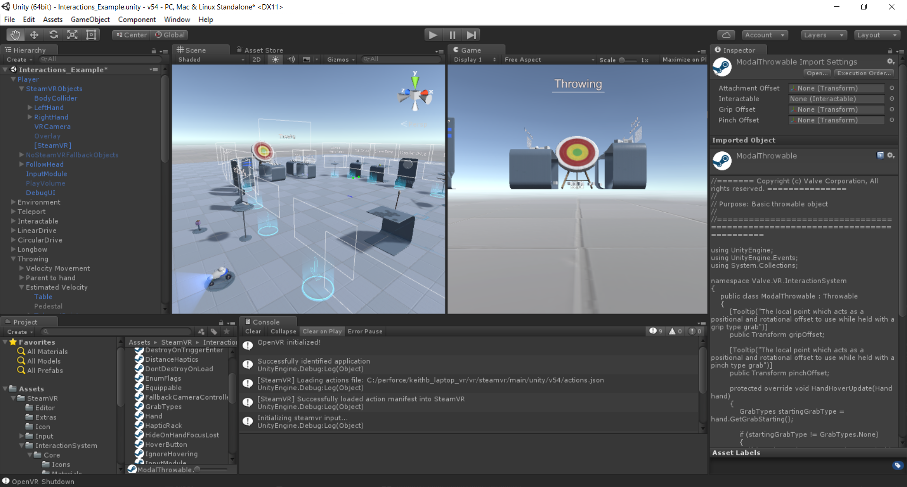Select the Move tool
This screenshot has height=487, width=907.
[34, 35]
